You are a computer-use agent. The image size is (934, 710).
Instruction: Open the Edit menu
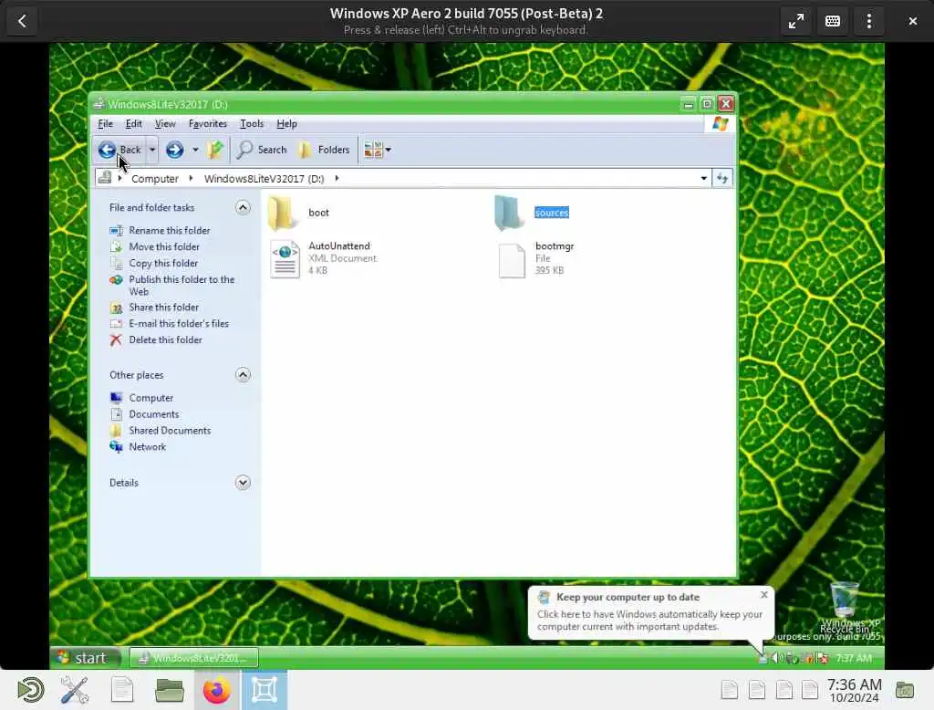click(x=133, y=123)
